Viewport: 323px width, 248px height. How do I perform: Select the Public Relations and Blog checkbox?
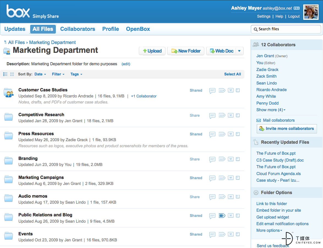238,216
